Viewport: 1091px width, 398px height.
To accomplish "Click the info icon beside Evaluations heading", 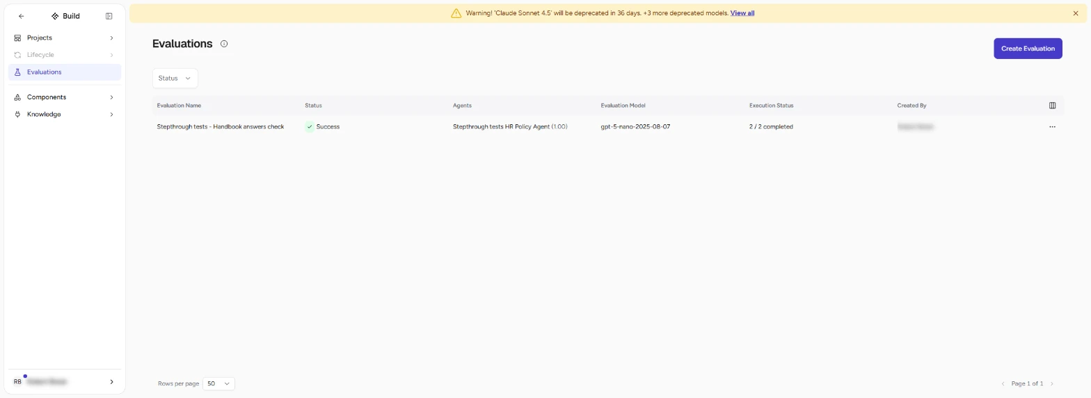I will coord(224,44).
